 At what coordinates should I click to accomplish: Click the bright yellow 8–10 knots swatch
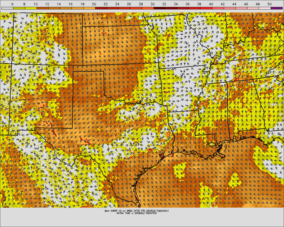pos(31,8)
